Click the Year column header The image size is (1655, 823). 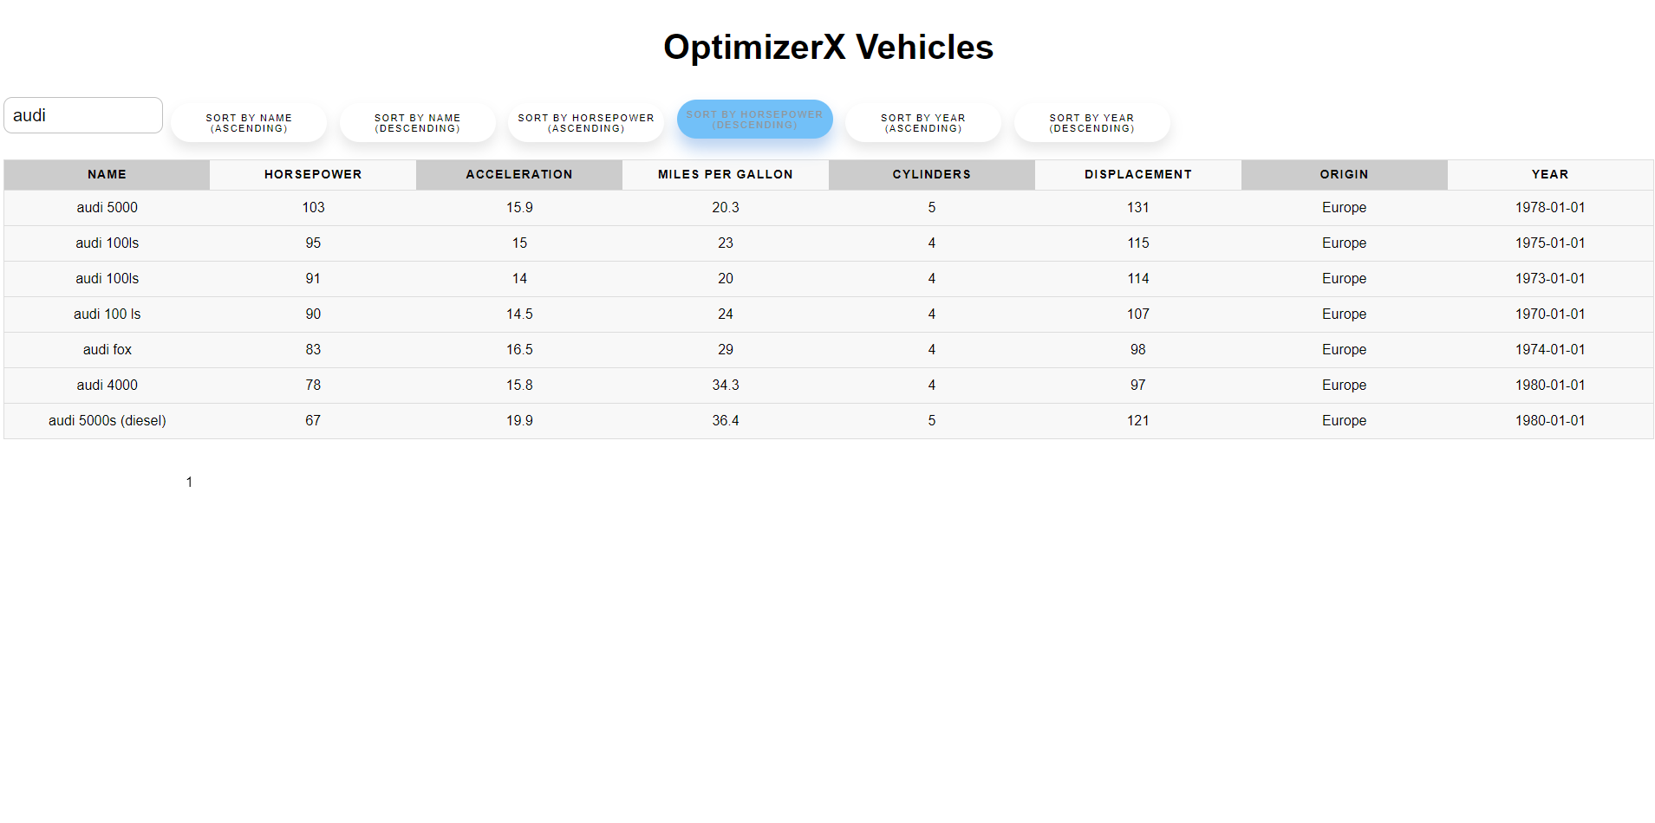(x=1549, y=174)
